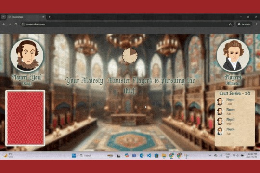Screen dimensions: 260x173
Task: Open the Windows Start menu
Action: tap(74, 155)
